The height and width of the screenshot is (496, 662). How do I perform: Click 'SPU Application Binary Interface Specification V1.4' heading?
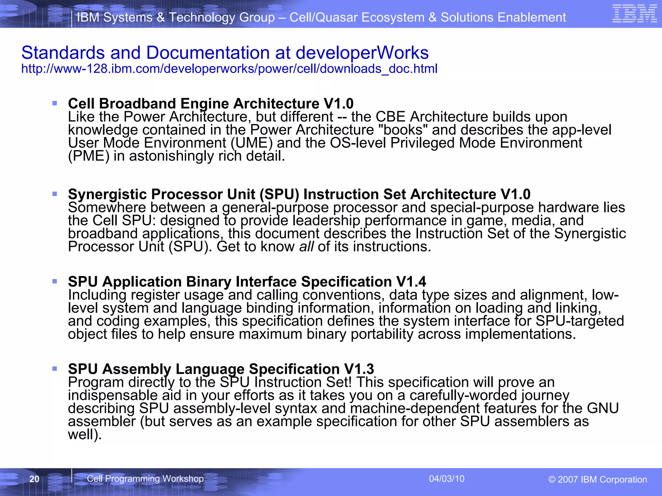click(247, 282)
